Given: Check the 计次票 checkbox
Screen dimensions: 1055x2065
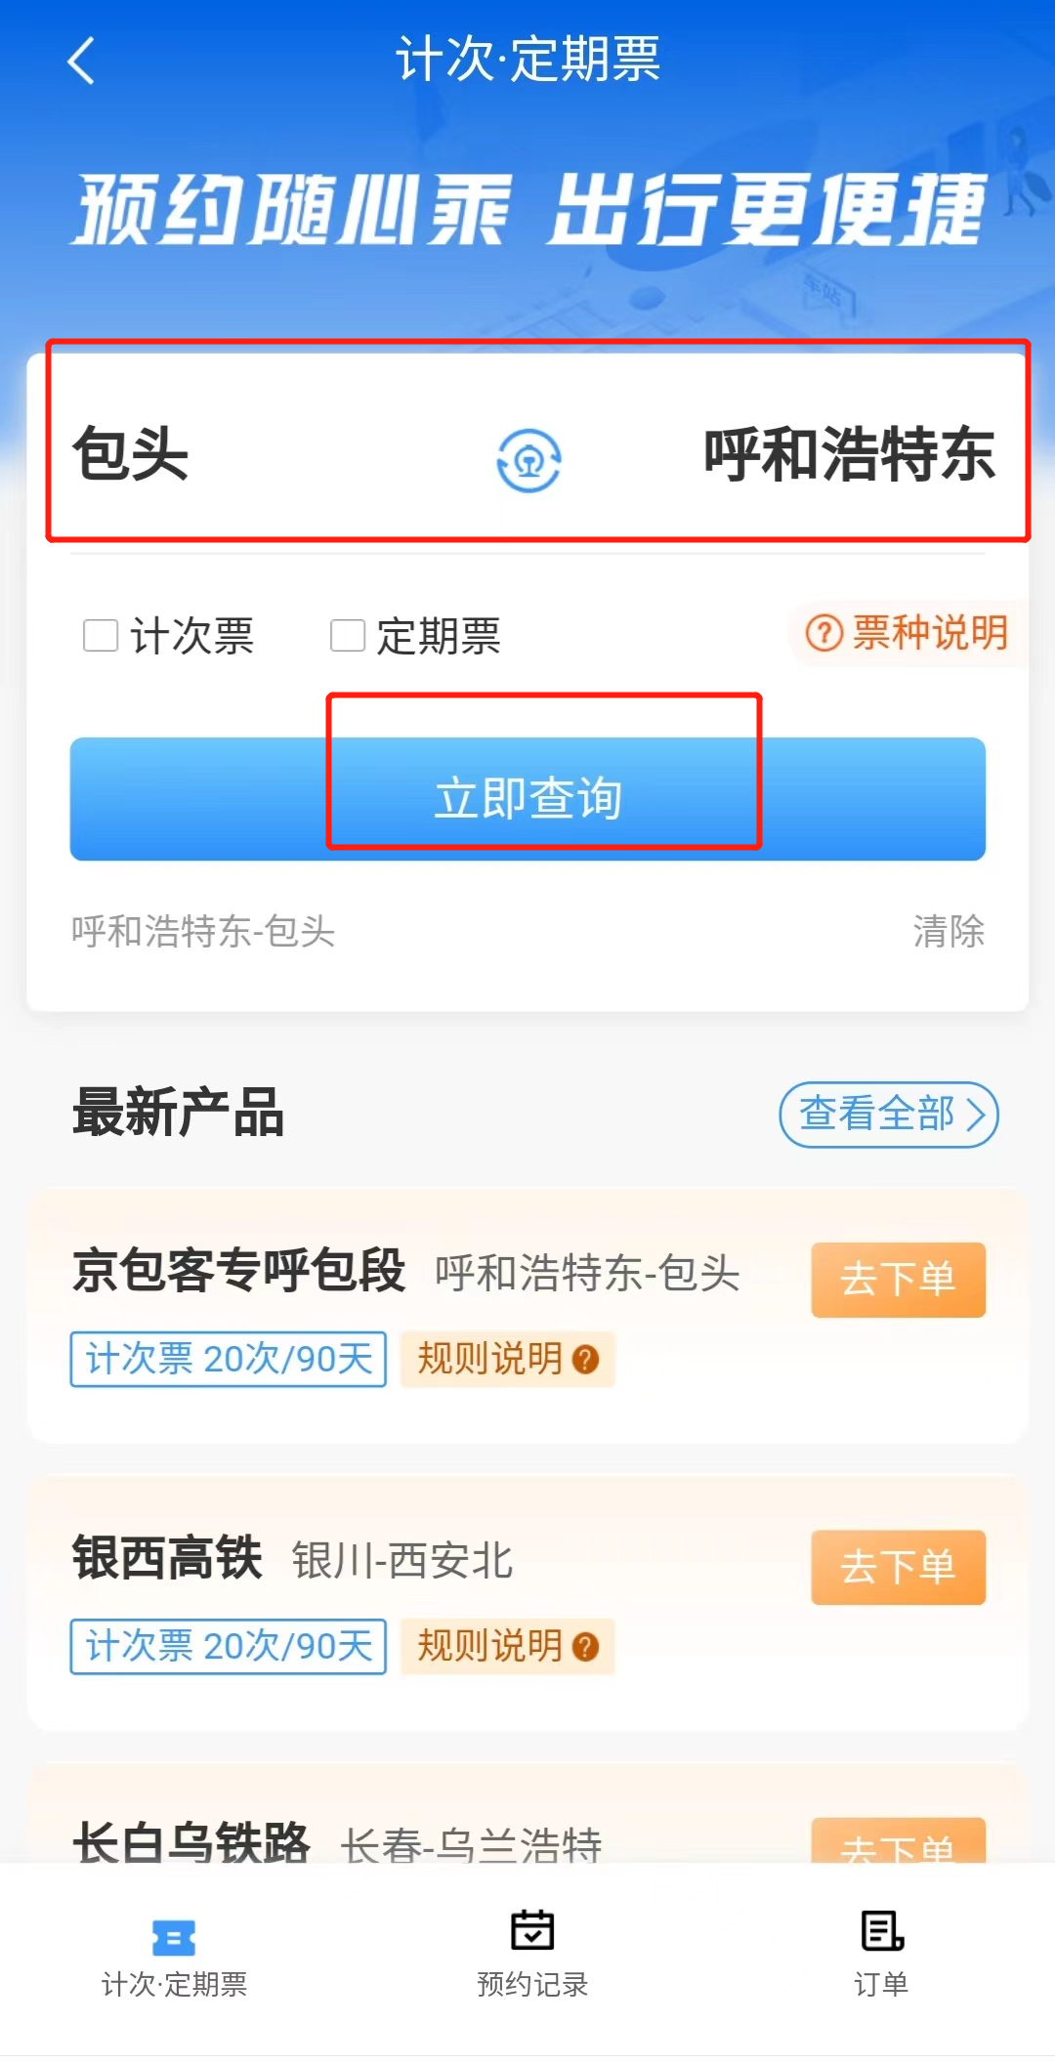Looking at the screenshot, I should [101, 636].
